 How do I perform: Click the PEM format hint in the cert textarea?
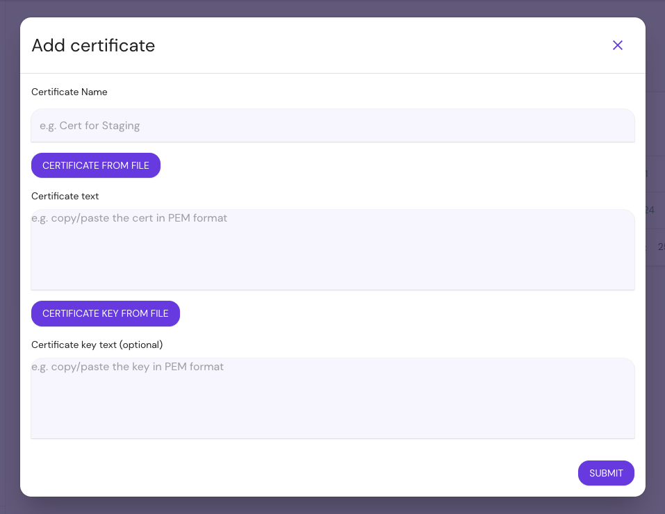coord(129,217)
